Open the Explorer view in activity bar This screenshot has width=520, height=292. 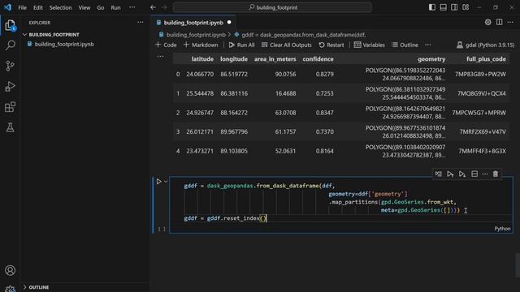tap(11, 25)
